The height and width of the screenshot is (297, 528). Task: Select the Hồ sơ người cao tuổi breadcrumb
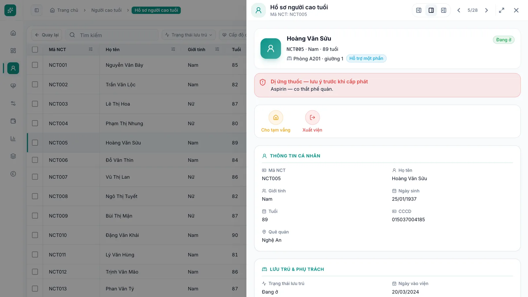click(156, 10)
